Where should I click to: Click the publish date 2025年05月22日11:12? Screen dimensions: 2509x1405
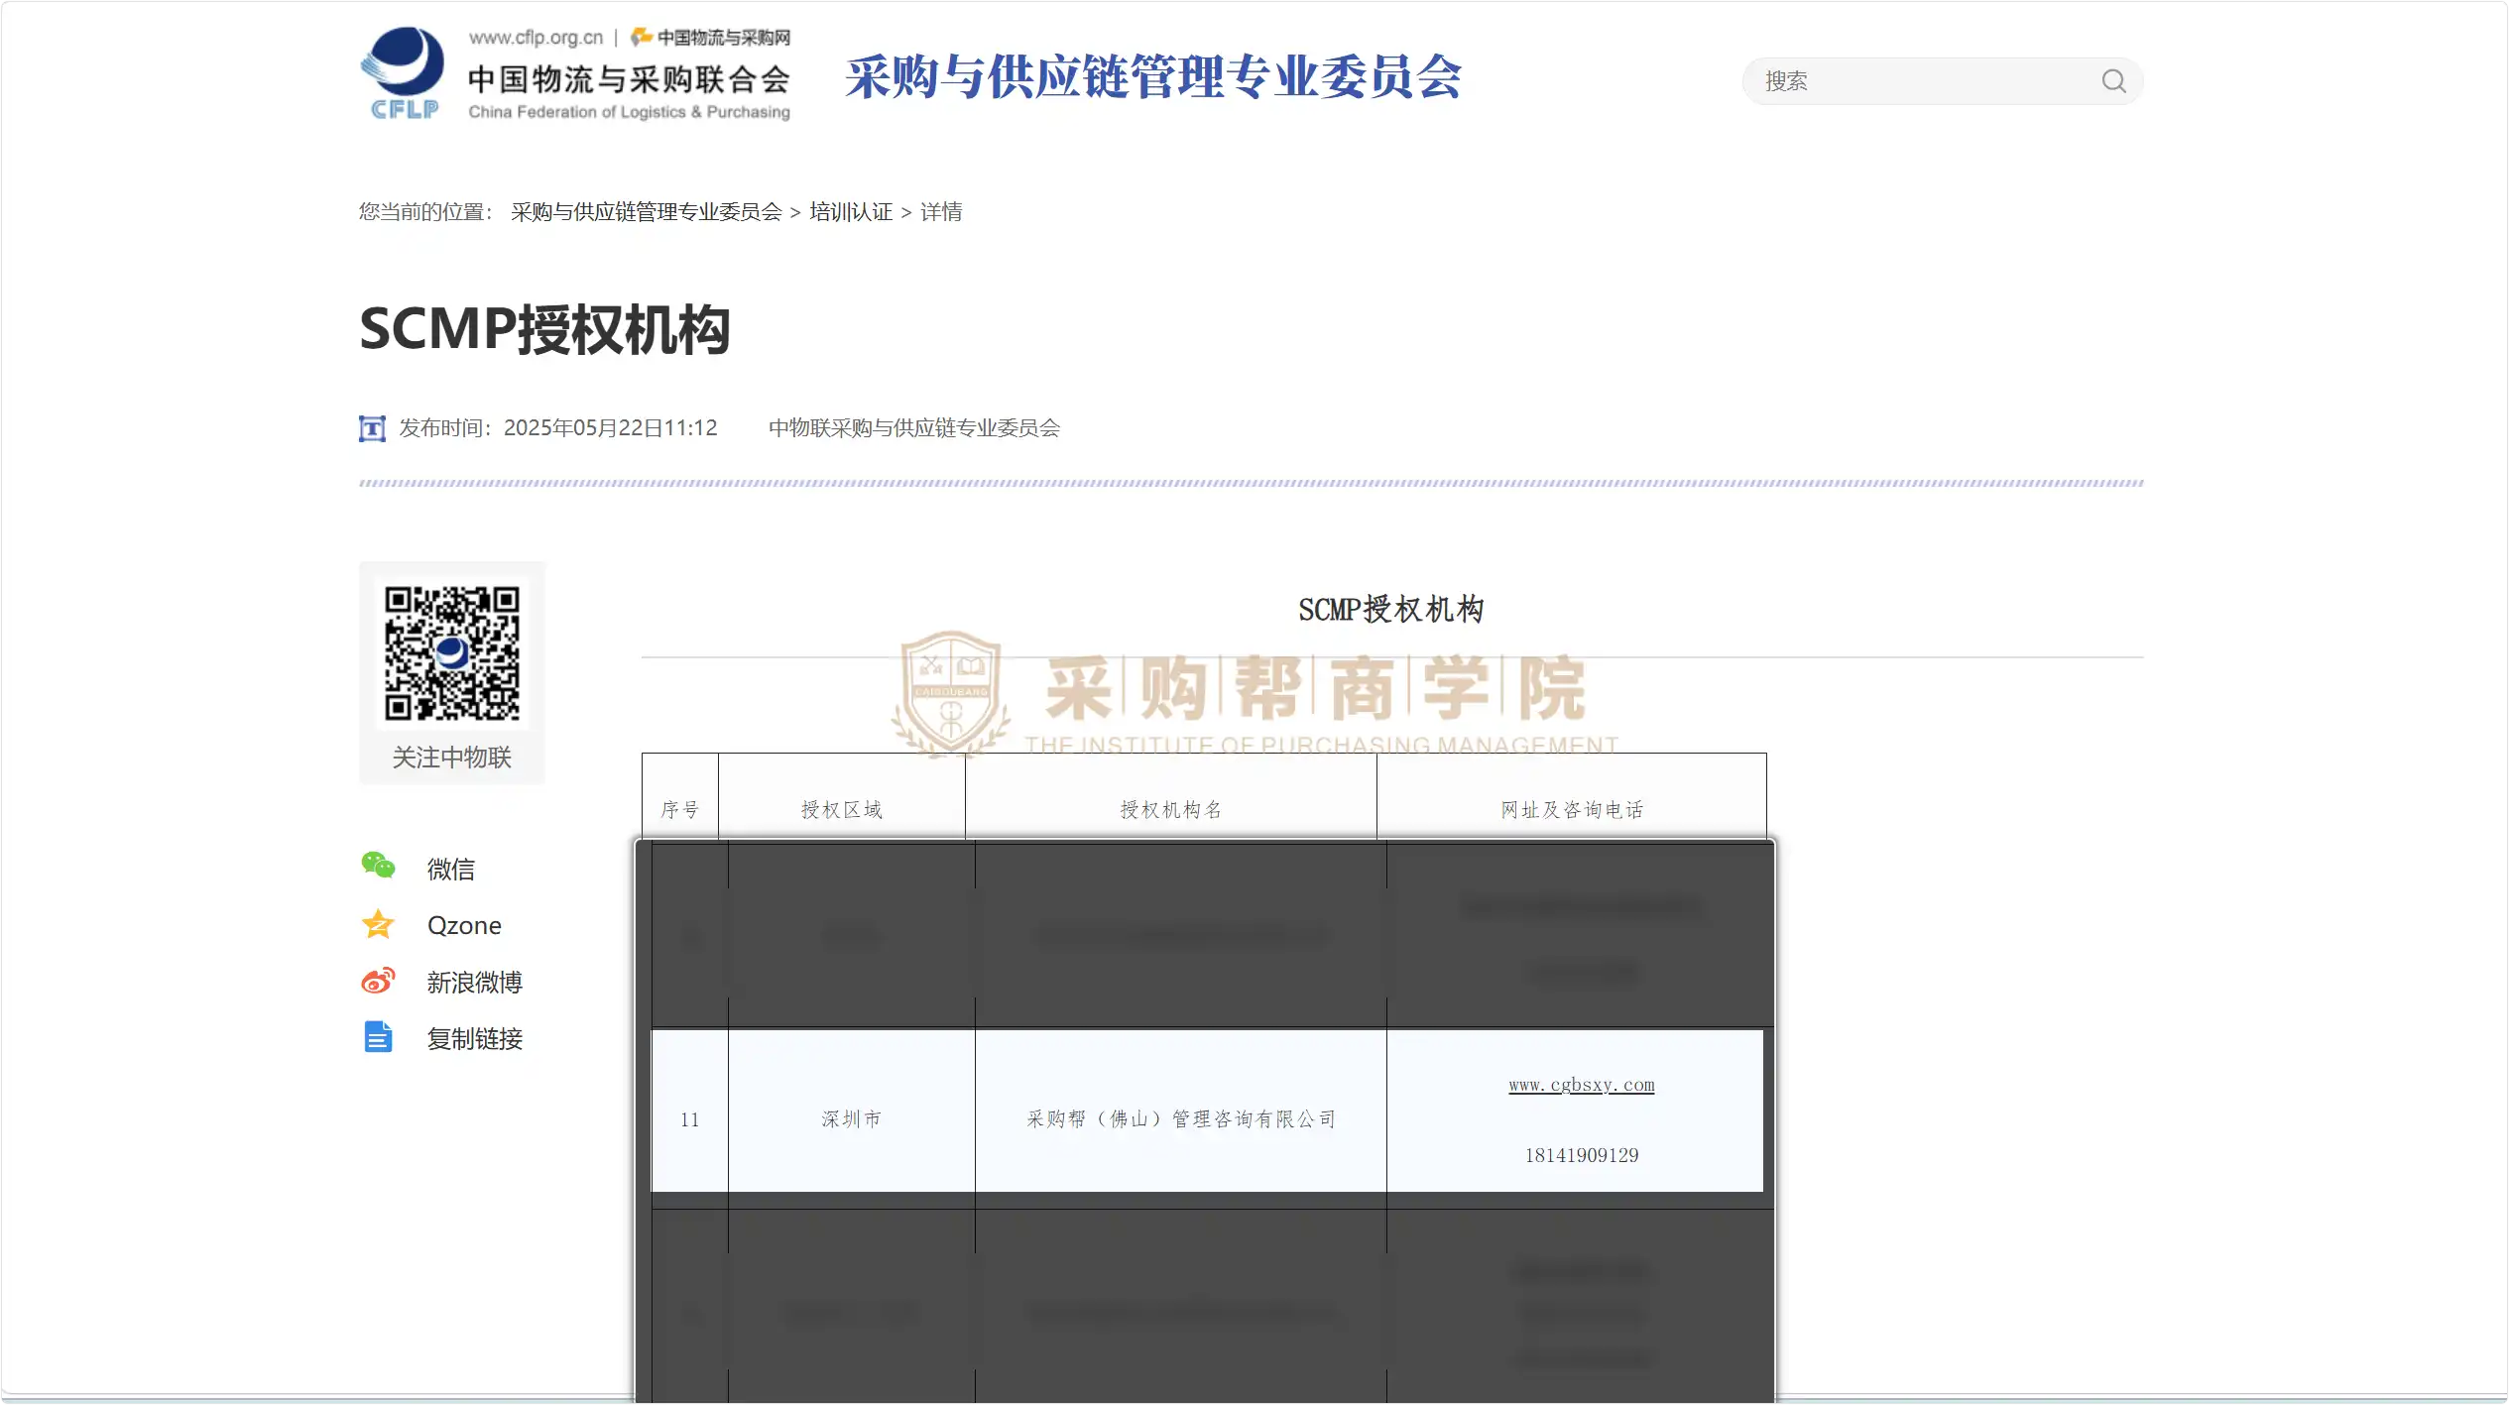tap(611, 428)
